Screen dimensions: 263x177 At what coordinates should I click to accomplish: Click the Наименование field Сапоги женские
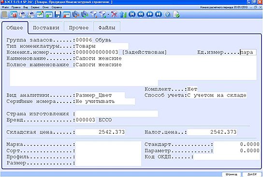point(166,58)
